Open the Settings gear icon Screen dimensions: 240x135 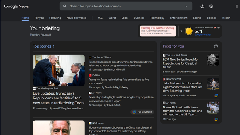(211, 6)
